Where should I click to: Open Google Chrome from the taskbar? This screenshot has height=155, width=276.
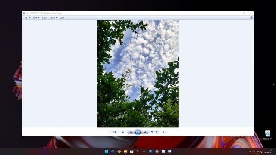pos(119,152)
